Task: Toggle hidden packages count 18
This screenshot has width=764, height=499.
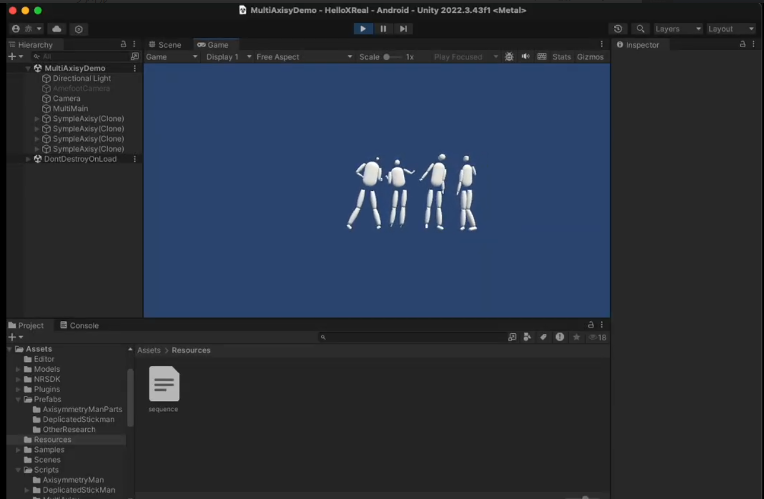Action: (x=598, y=337)
